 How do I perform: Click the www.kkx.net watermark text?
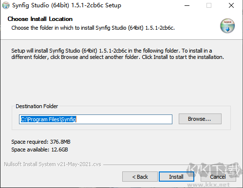point(208,185)
